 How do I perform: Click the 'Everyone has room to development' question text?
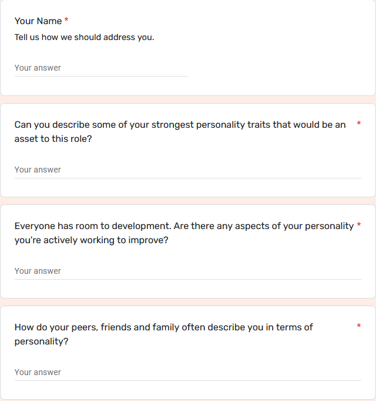click(184, 233)
